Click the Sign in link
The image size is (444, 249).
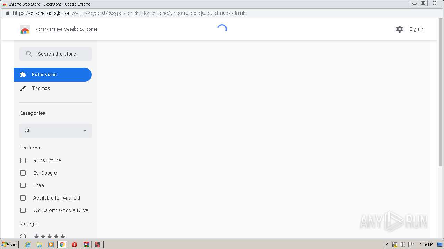click(x=417, y=29)
